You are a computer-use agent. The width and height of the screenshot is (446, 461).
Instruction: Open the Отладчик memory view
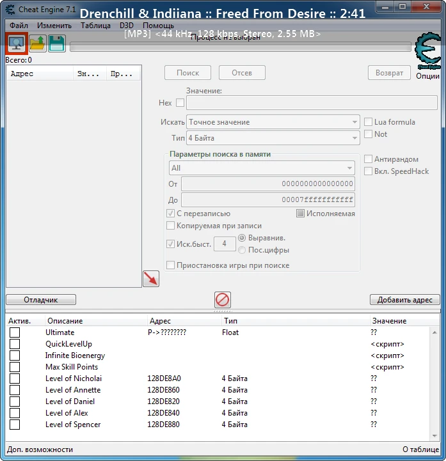coord(41,300)
